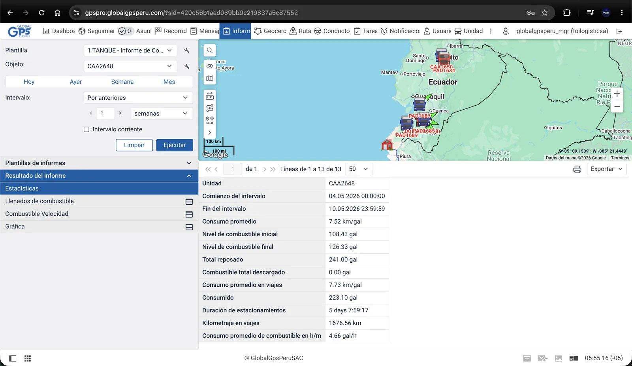The height and width of the screenshot is (366, 632).
Task: Open the user account icon
Action: [506, 31]
